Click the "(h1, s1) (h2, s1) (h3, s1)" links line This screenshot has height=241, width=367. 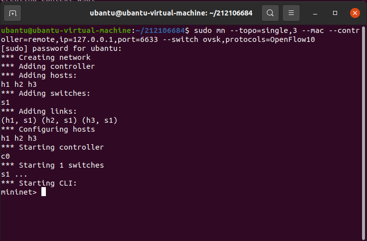(59, 120)
